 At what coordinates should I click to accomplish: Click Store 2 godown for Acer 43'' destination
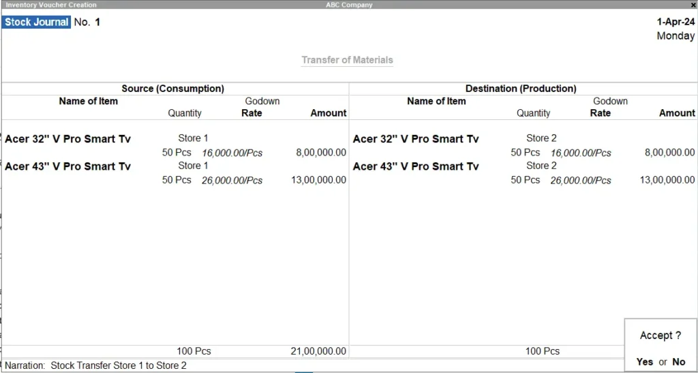click(541, 166)
